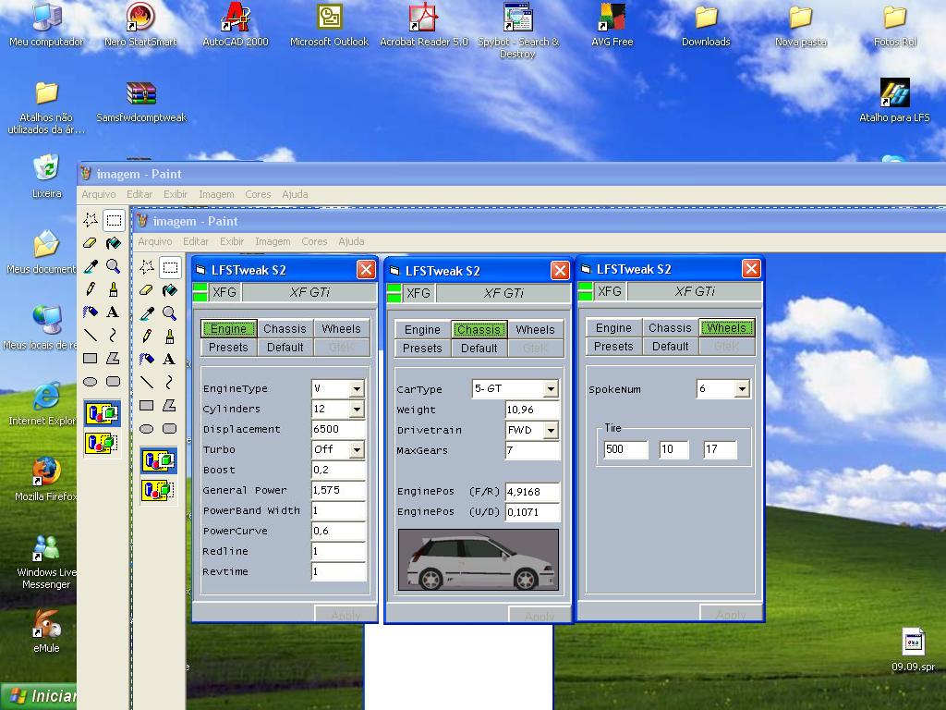
Task: Select the Pencil tool in outer Paint toolbox
Action: point(91,288)
